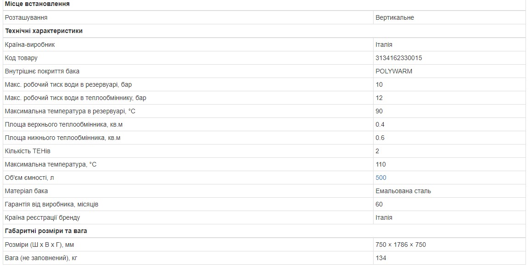Click the 110 maximum temperature value
This screenshot has height=267, width=531.
pyautogui.click(x=380, y=164)
